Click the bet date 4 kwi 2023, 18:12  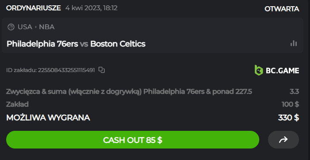(x=91, y=8)
